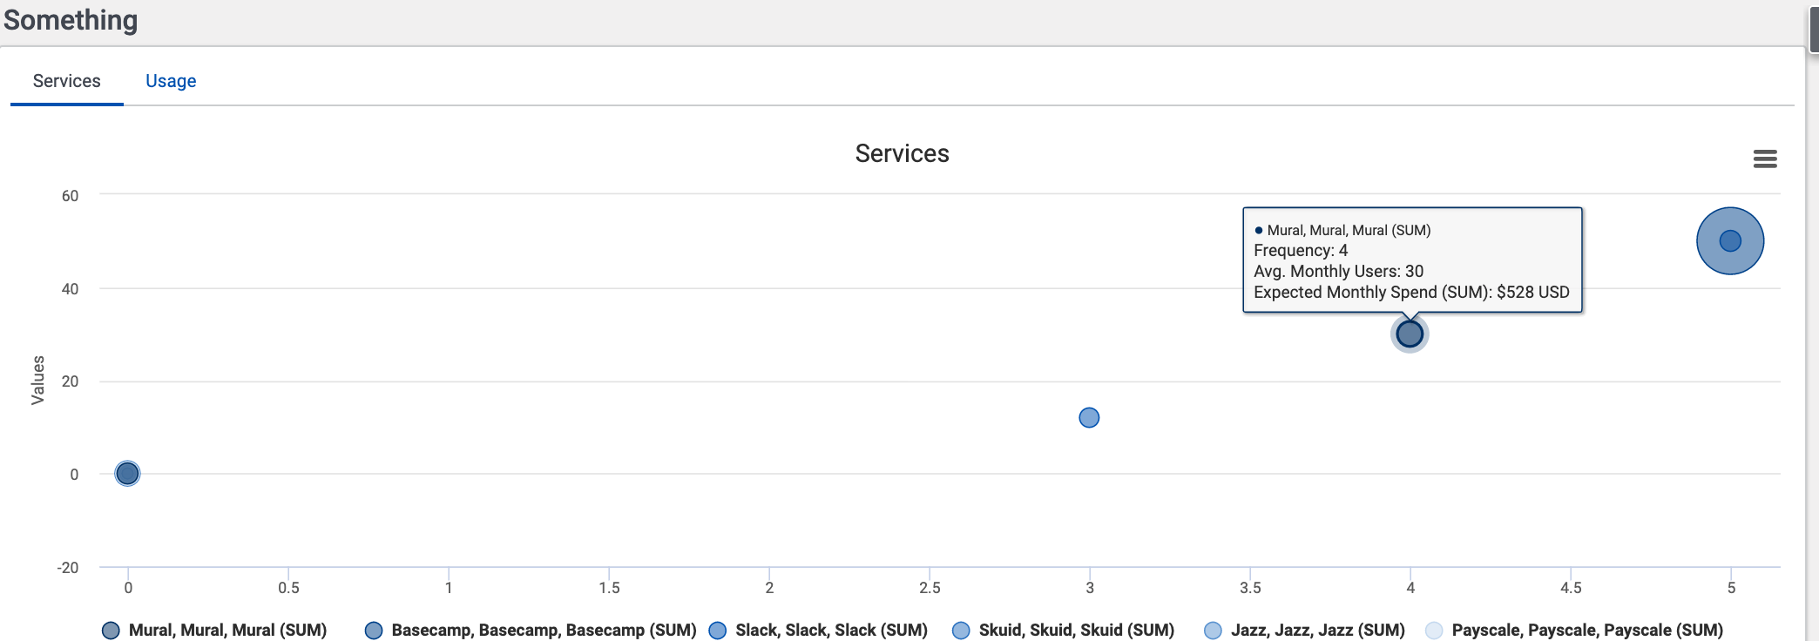Toggle Mural series in the legend

point(214,630)
